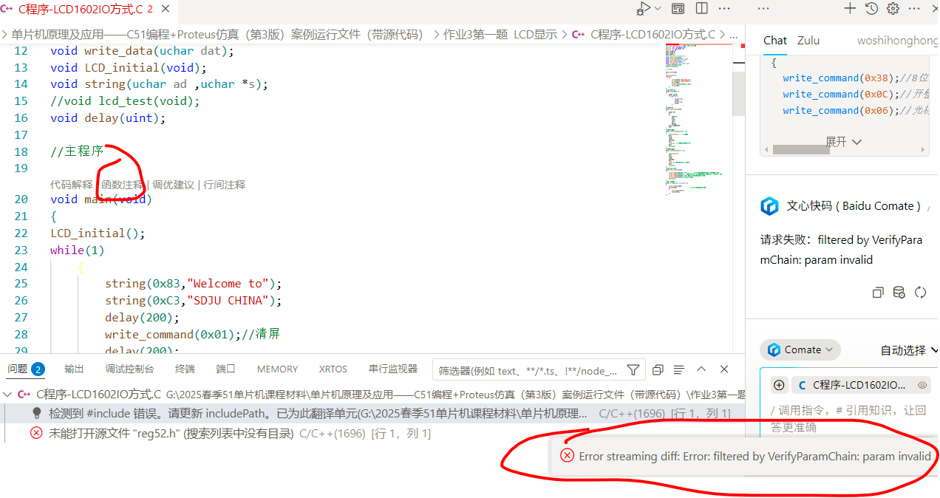Select the 串行监视器 tab
Viewport: 940px width, 498px height.
(393, 369)
